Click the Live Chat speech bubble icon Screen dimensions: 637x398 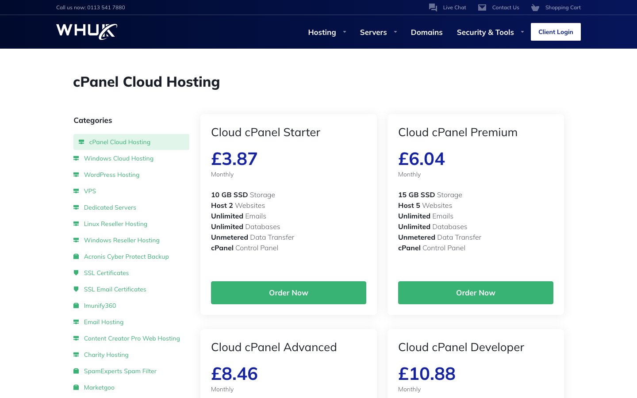pos(433,8)
